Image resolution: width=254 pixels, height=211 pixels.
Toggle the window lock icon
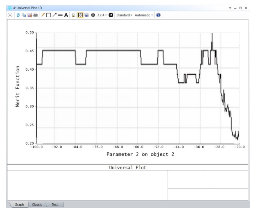[73, 15]
